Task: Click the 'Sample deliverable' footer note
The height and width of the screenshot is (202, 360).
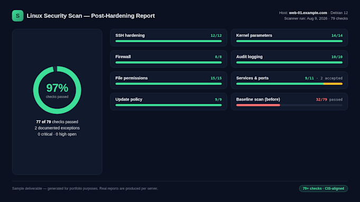Action: pos(85,188)
